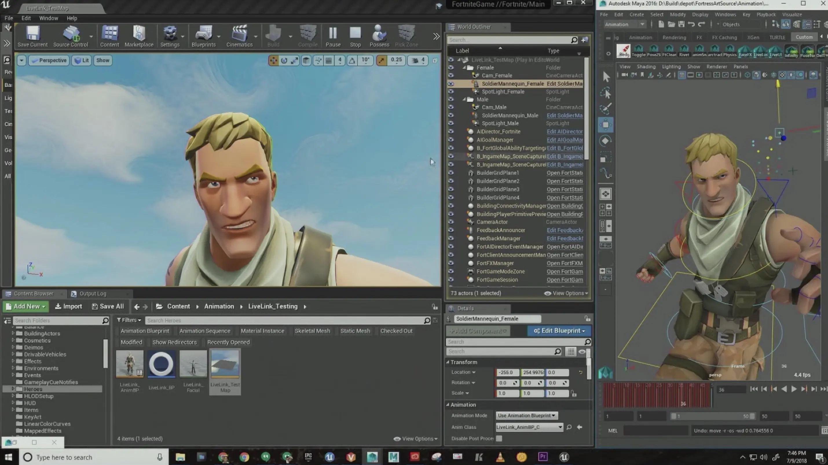Click Edit Blueprint button in Details panel

pos(558,331)
